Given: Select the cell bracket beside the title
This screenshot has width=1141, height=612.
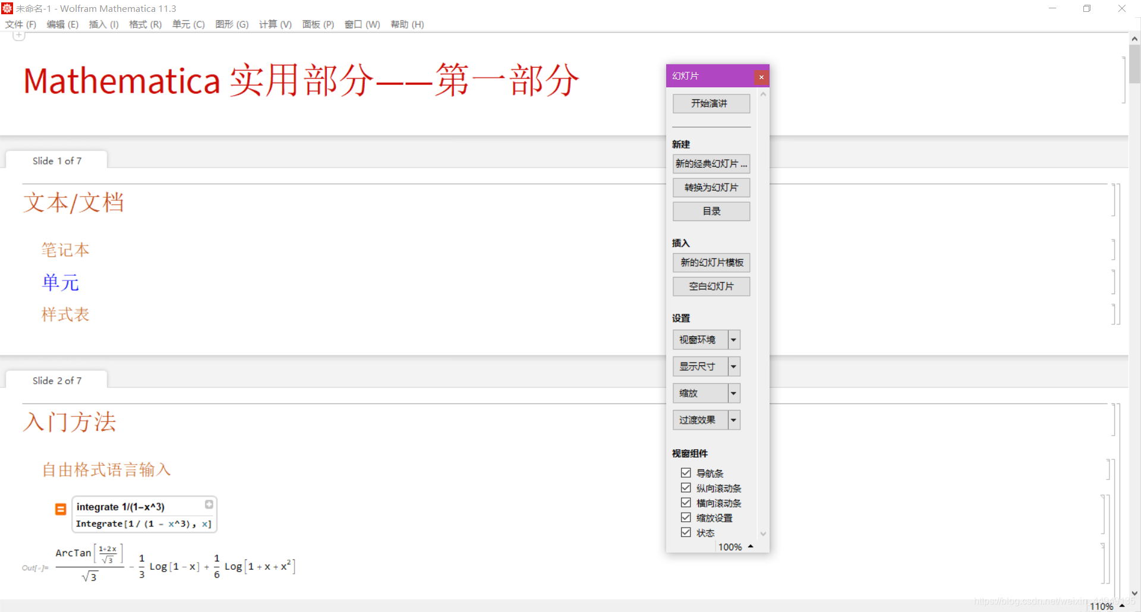Looking at the screenshot, I should [x=1123, y=80].
